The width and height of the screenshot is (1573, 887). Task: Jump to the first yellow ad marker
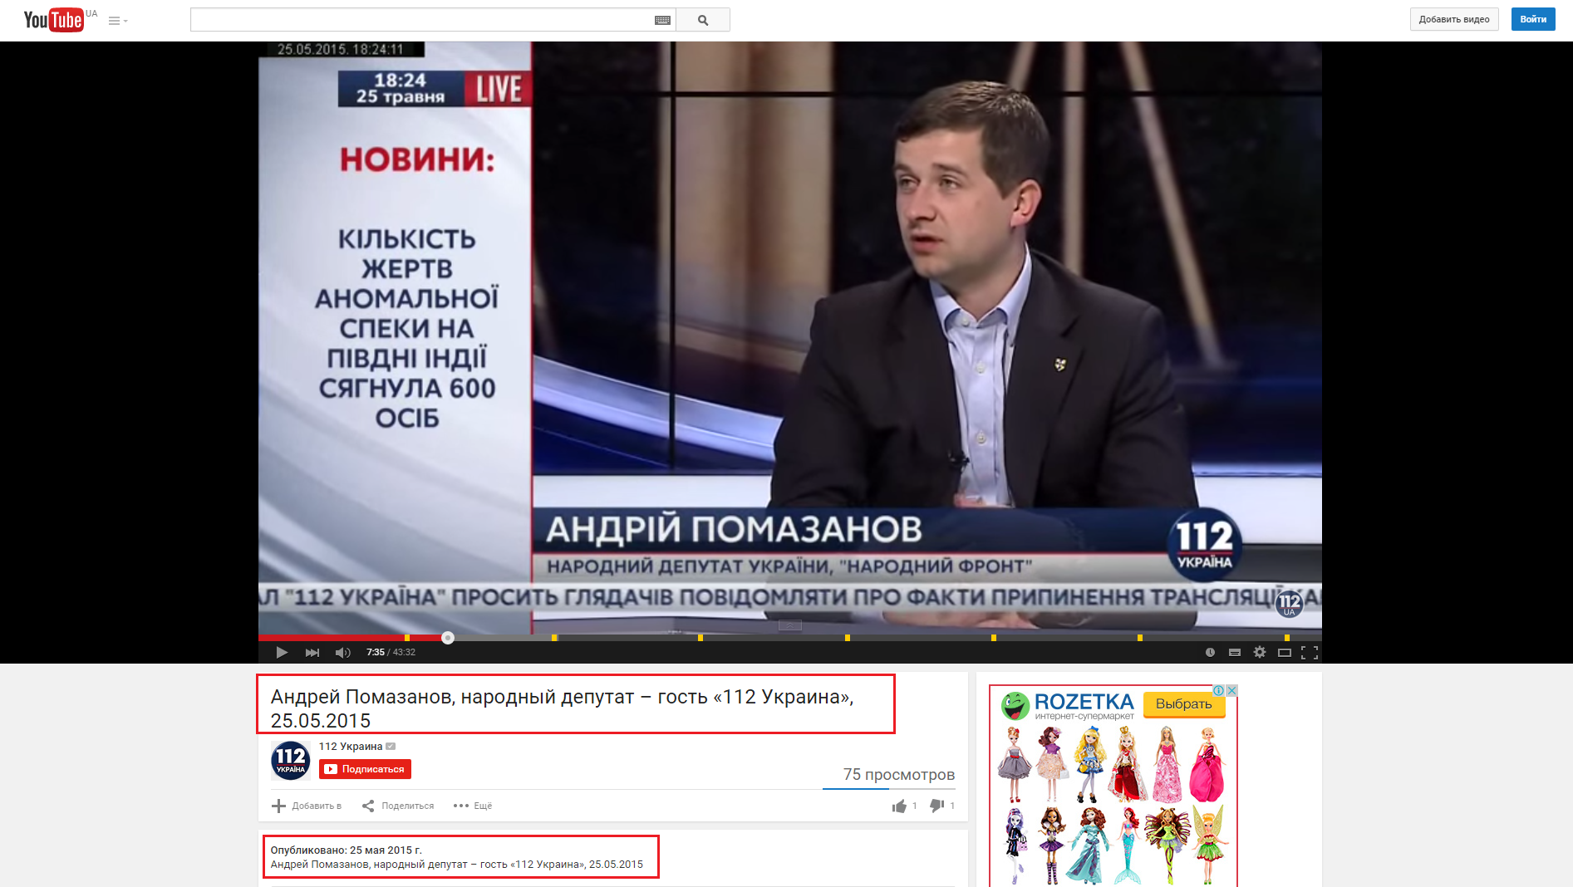pos(407,638)
